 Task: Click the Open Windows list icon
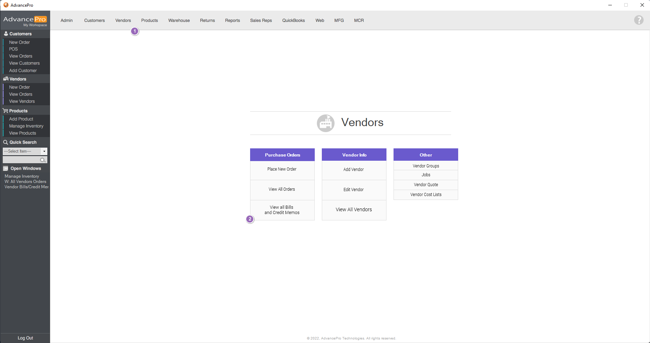[6, 168]
